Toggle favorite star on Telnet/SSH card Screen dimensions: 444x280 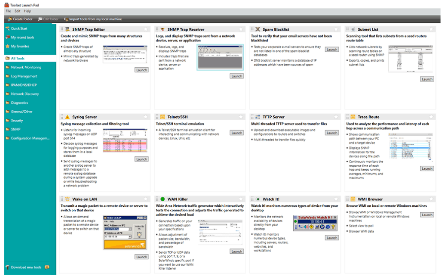click(241, 117)
